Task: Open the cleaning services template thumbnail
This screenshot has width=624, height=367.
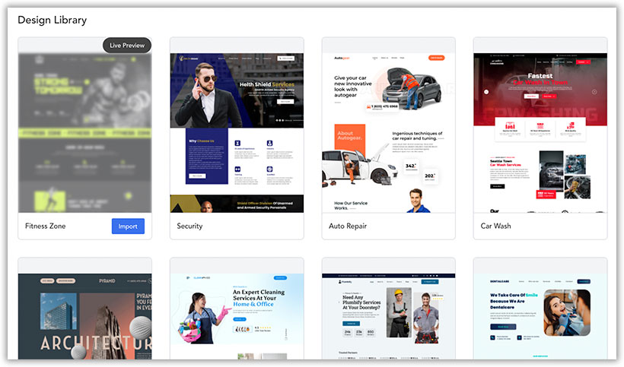Action: coord(237,316)
